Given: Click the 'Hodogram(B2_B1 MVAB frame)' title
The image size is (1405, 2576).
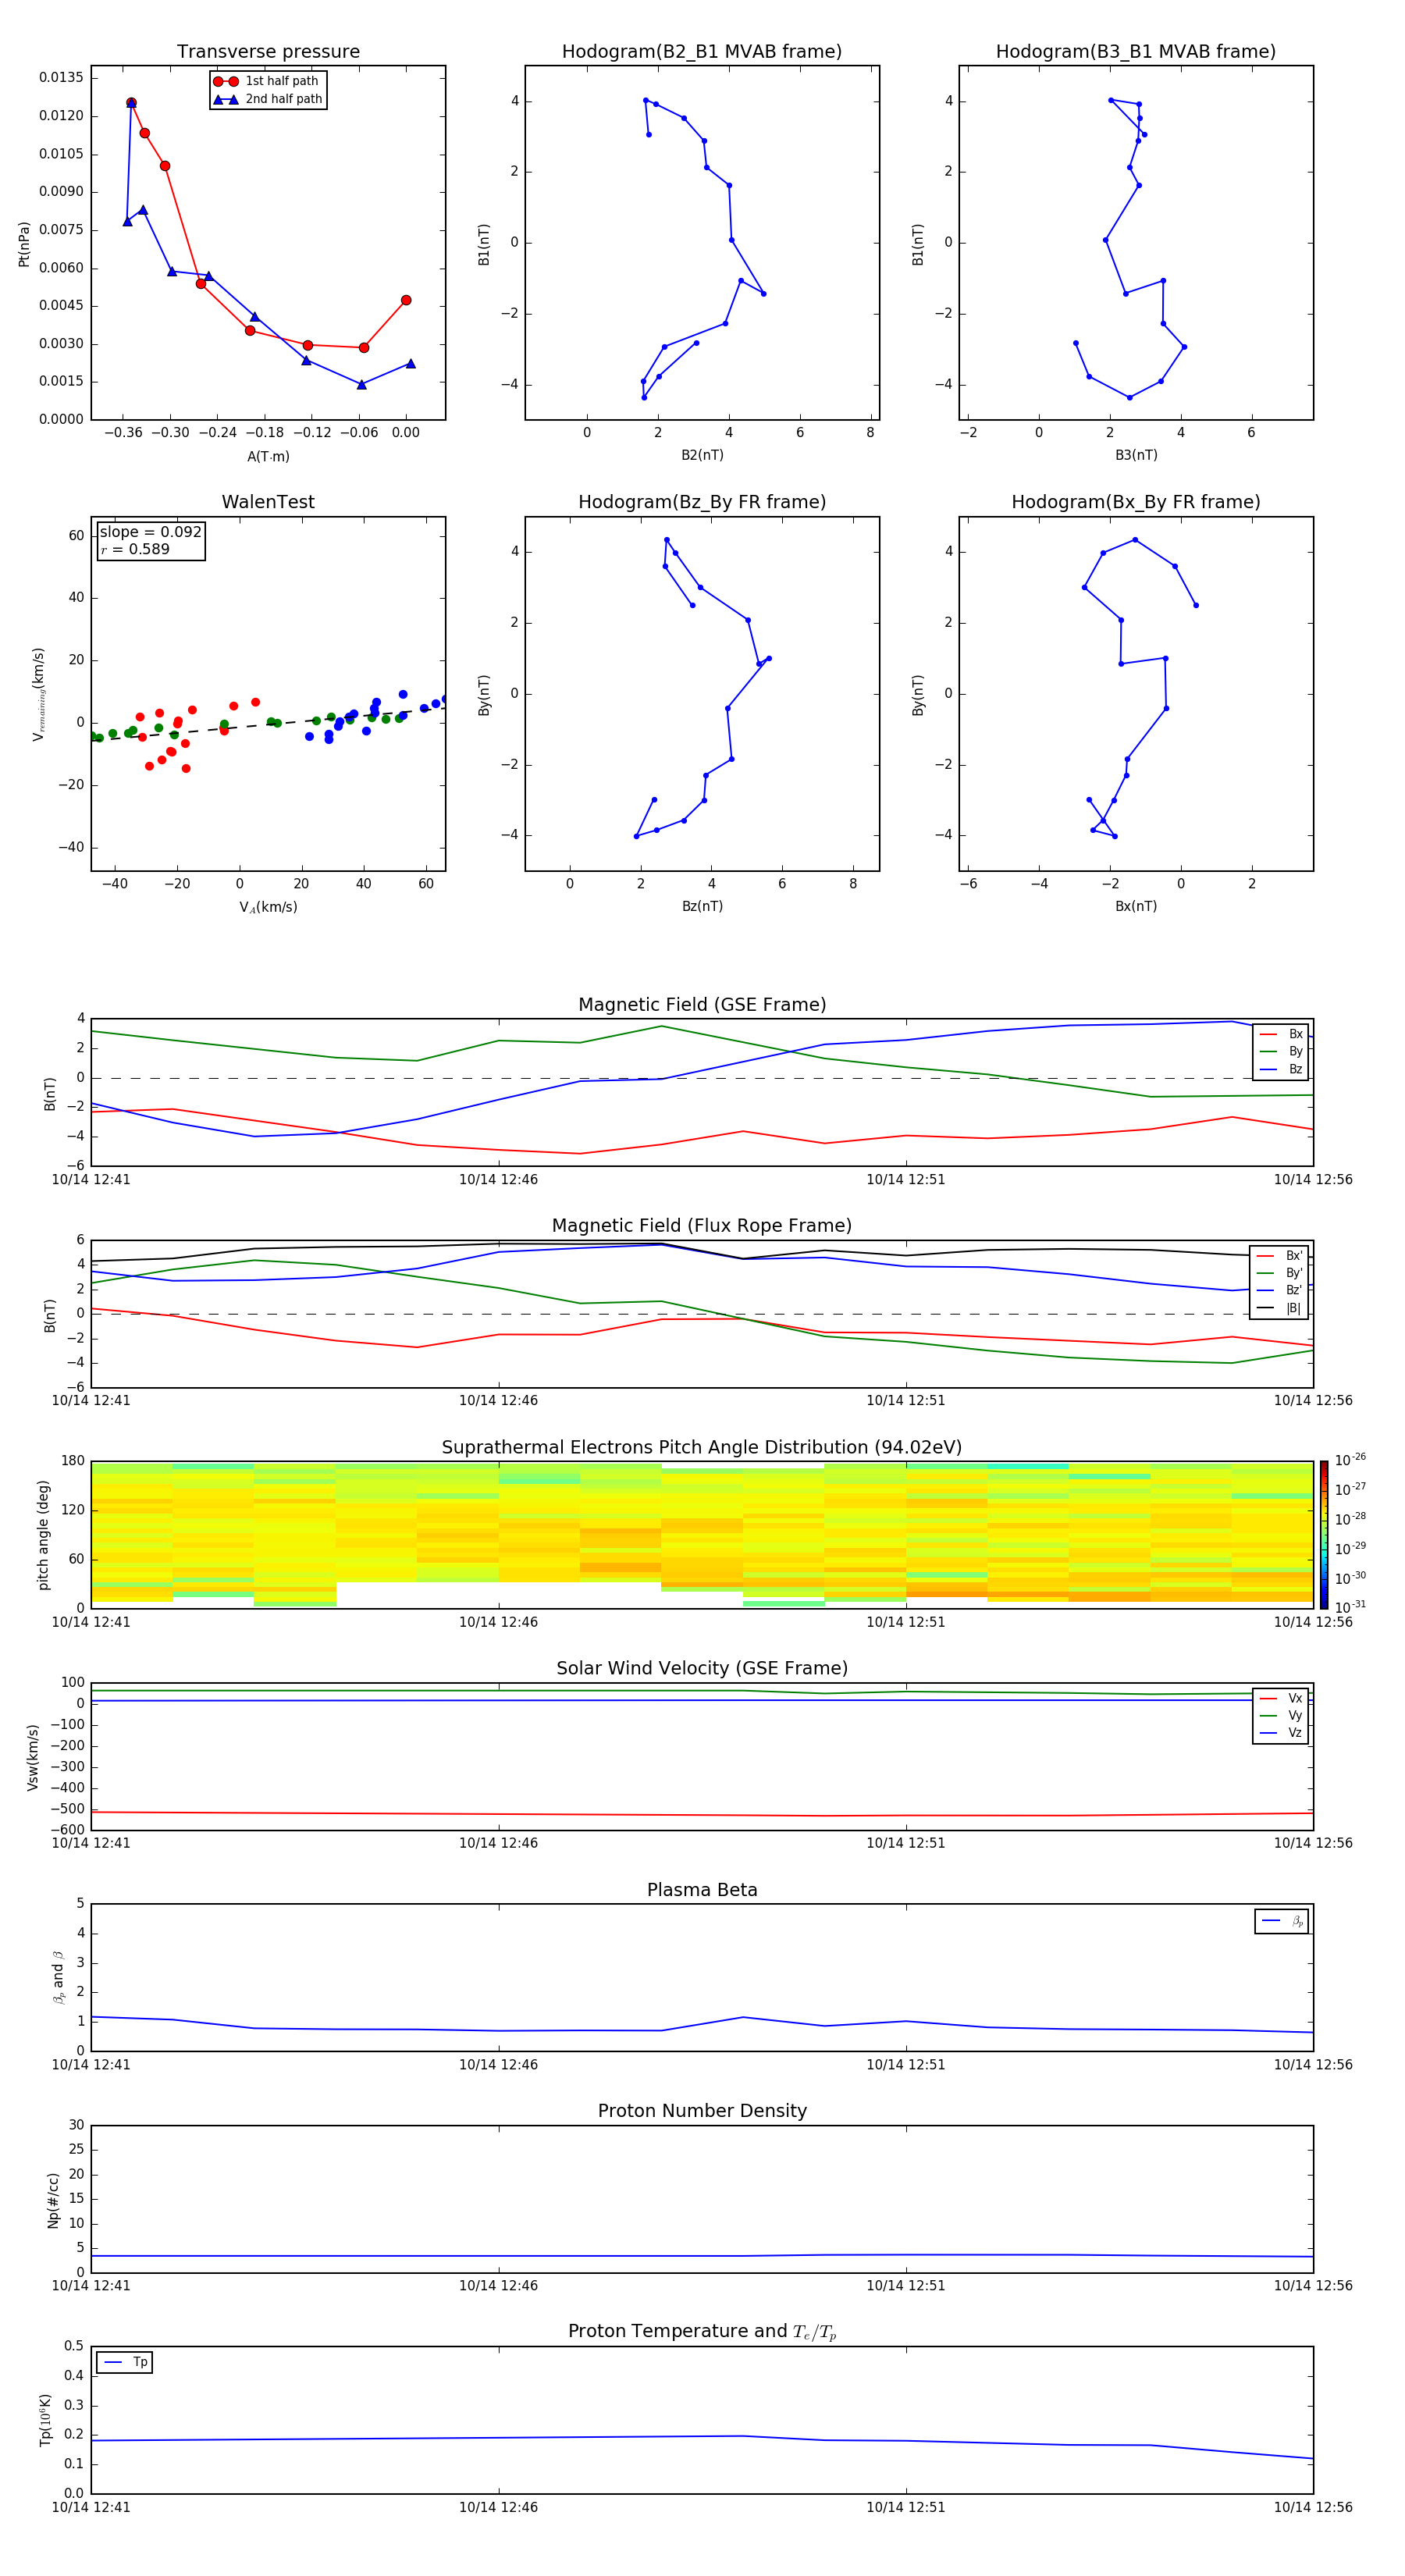Looking at the screenshot, I should pyautogui.click(x=702, y=51).
